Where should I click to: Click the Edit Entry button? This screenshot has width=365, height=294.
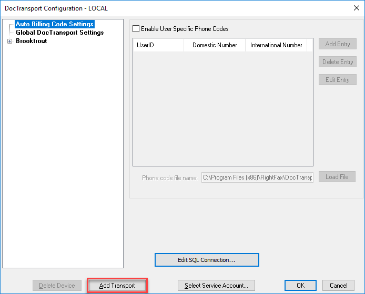pyautogui.click(x=337, y=80)
